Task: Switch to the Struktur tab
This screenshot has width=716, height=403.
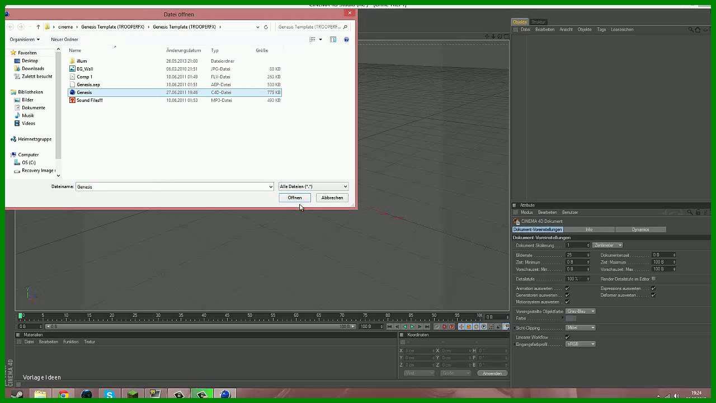Action: click(538, 22)
